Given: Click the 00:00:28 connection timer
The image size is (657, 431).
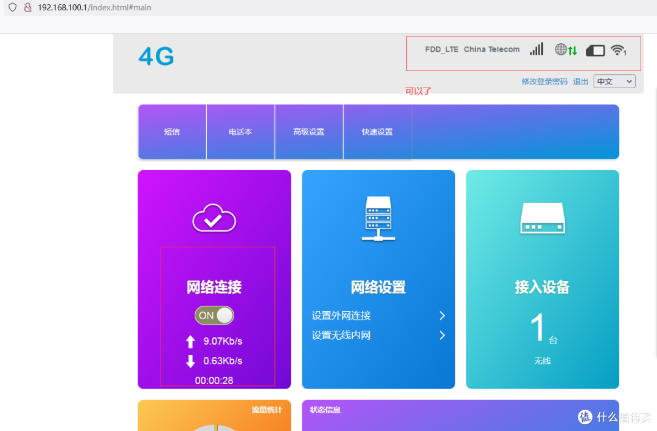Looking at the screenshot, I should point(214,381).
